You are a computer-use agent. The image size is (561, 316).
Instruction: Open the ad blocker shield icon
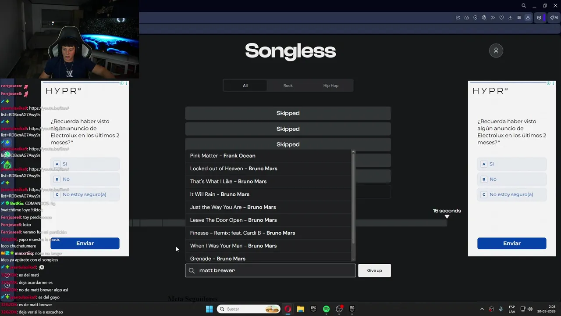pyautogui.click(x=476, y=18)
